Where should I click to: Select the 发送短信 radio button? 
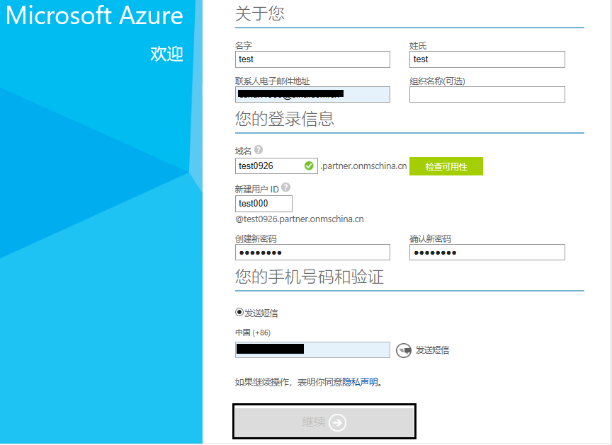point(239,313)
